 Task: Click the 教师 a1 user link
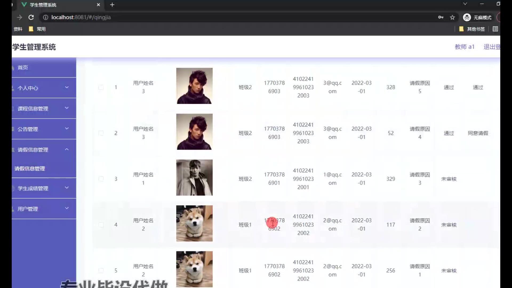(465, 47)
